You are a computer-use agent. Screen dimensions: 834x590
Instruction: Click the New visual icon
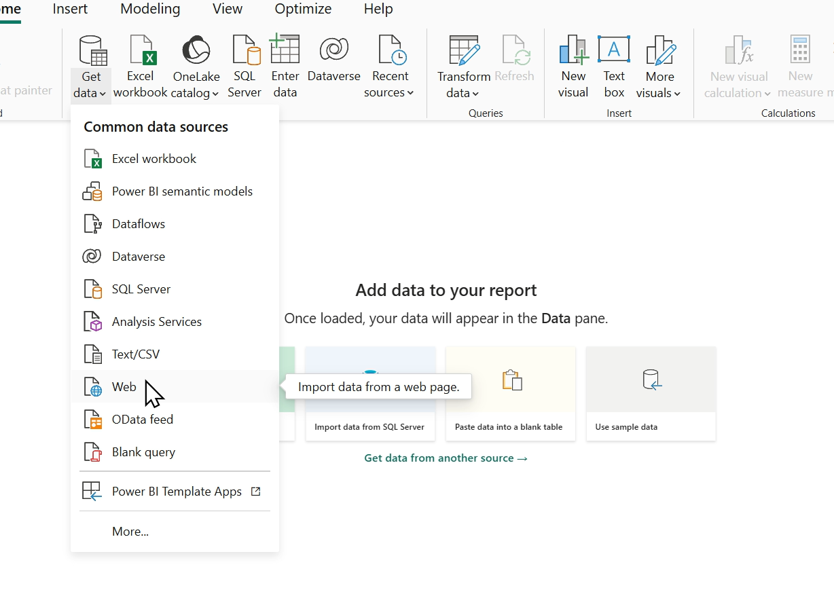coord(573,64)
